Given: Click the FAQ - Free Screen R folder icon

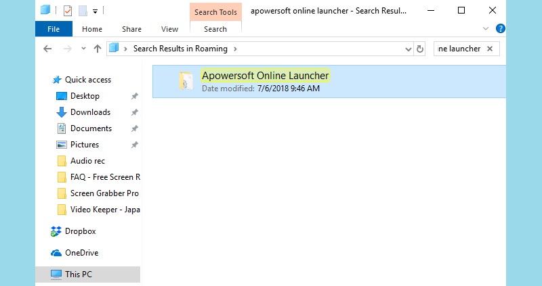Looking at the screenshot, I should click(62, 177).
